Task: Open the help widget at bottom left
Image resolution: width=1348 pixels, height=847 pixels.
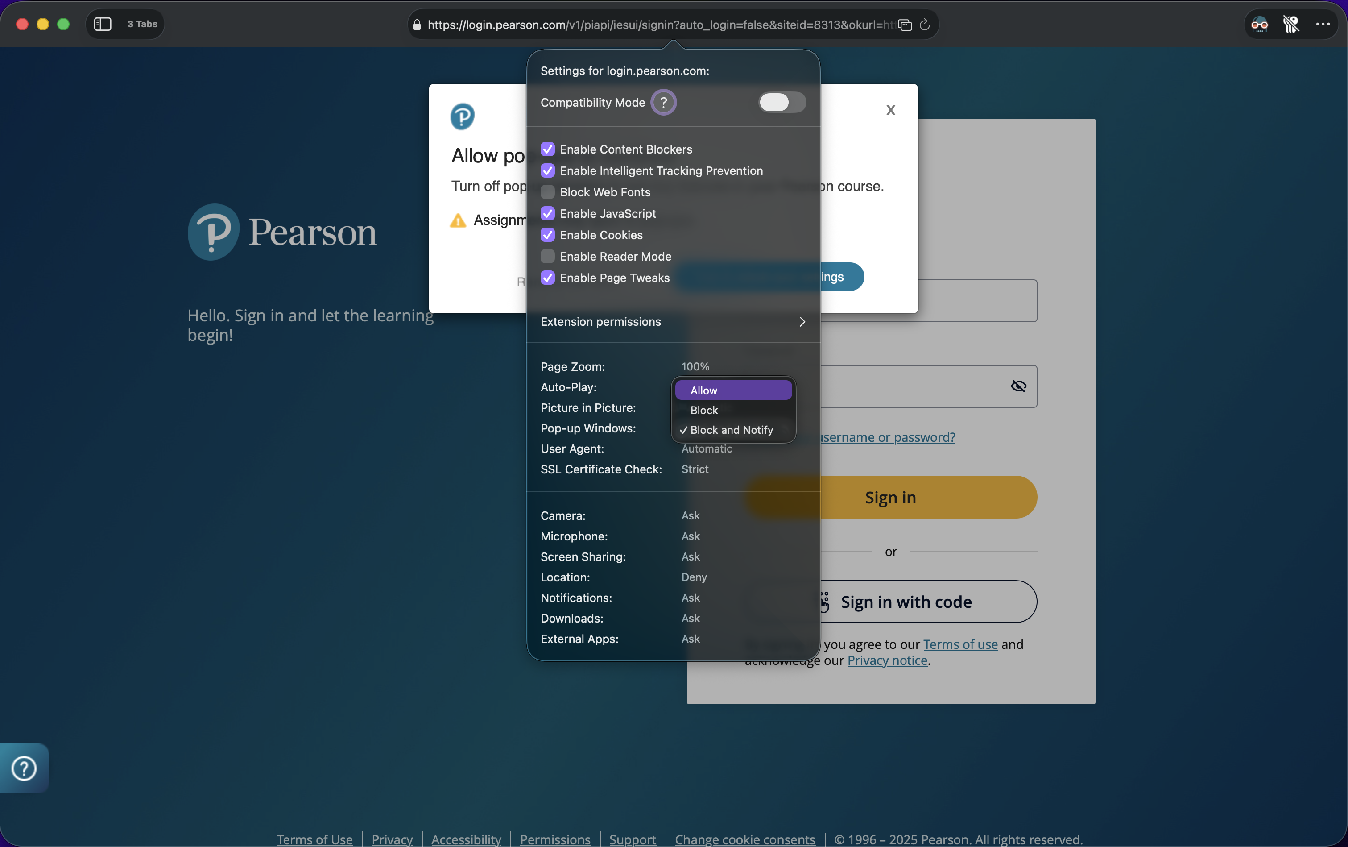Action: tap(24, 768)
